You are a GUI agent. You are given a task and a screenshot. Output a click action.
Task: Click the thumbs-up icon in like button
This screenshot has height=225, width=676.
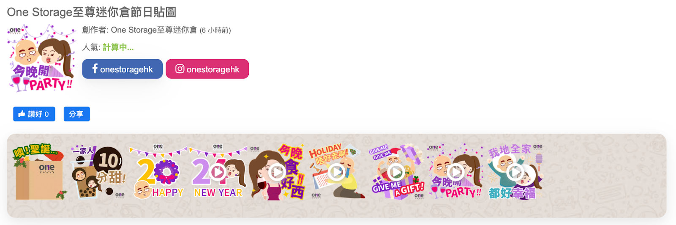pyautogui.click(x=22, y=114)
